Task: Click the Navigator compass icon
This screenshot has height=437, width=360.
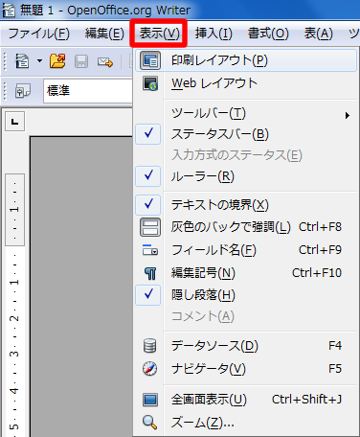Action: point(149,369)
